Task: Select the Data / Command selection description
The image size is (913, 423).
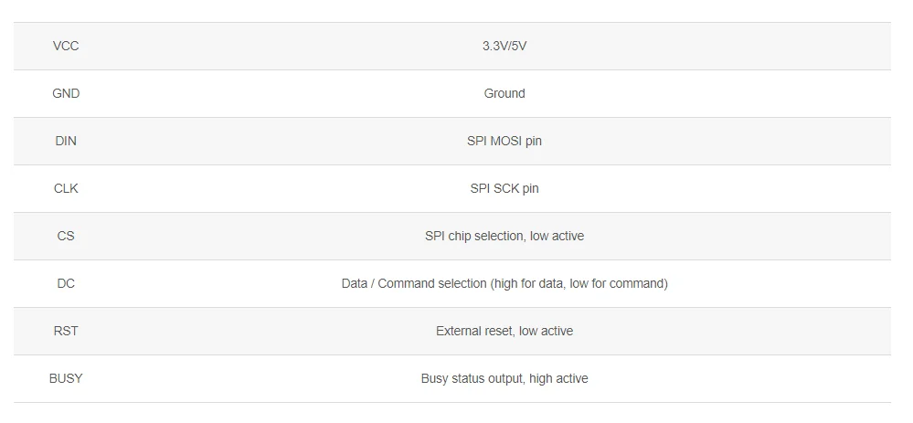Action: 504,283
